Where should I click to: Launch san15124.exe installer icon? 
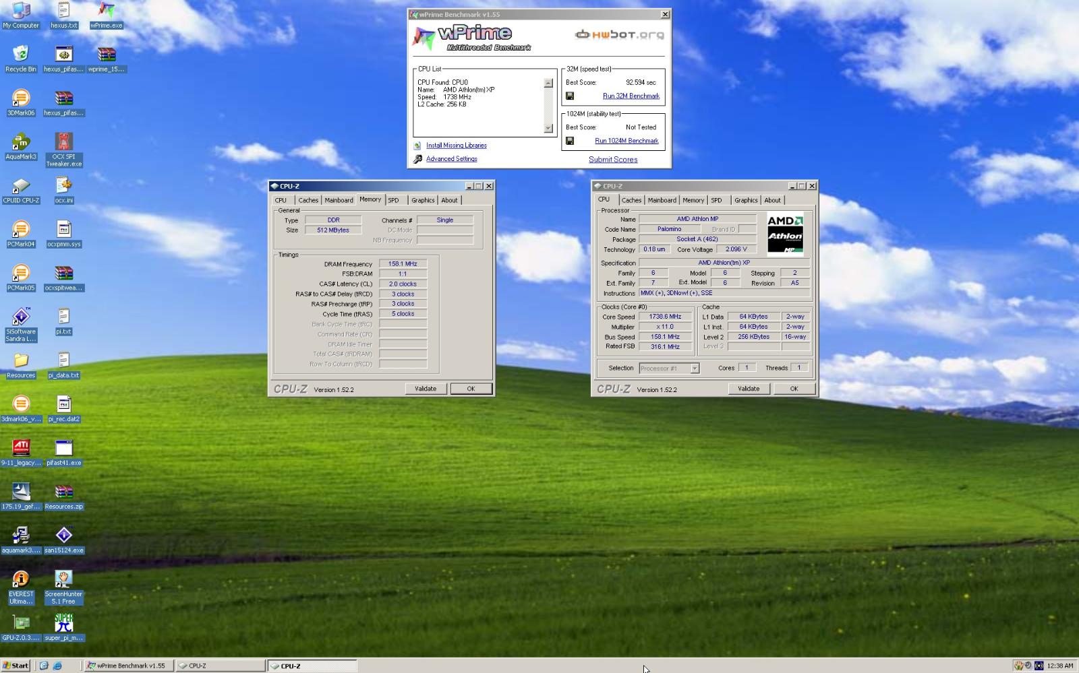coord(64,540)
